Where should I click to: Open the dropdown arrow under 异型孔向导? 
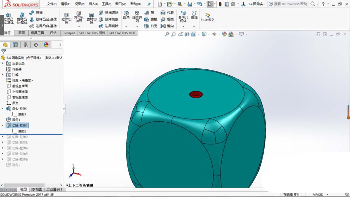pos(79,27)
